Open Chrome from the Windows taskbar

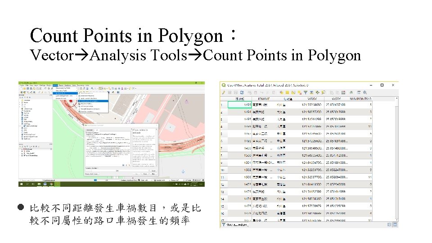[51, 184]
